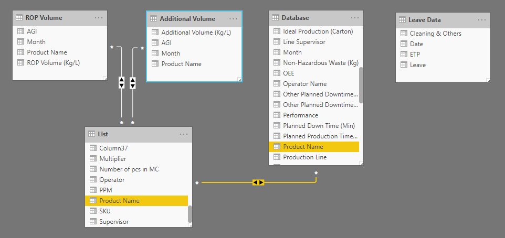505x238 pixels.
Task: Click the resize handle of the Database table
Action: click(361, 163)
